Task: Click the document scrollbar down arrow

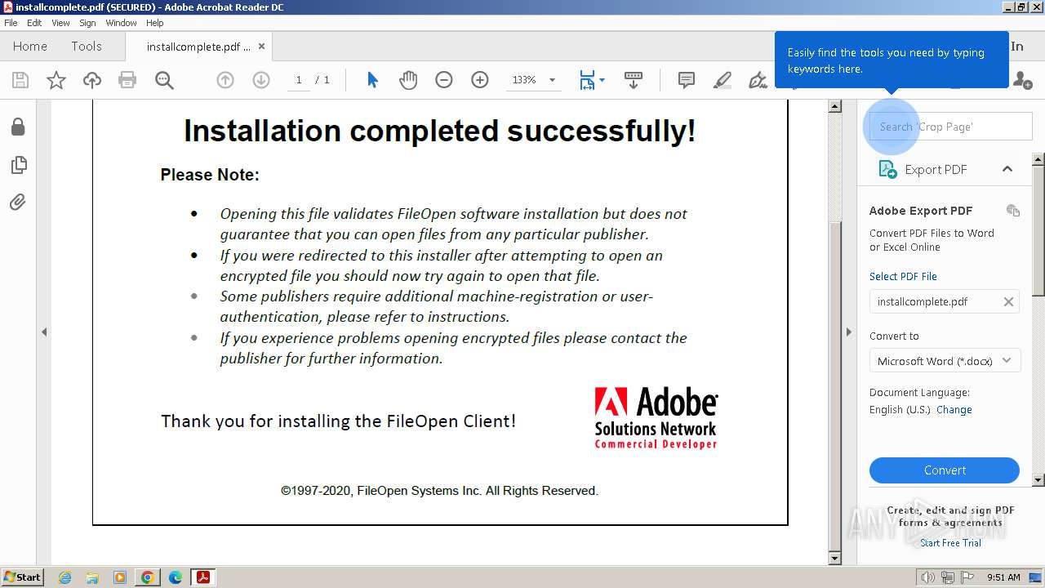Action: 834,559
